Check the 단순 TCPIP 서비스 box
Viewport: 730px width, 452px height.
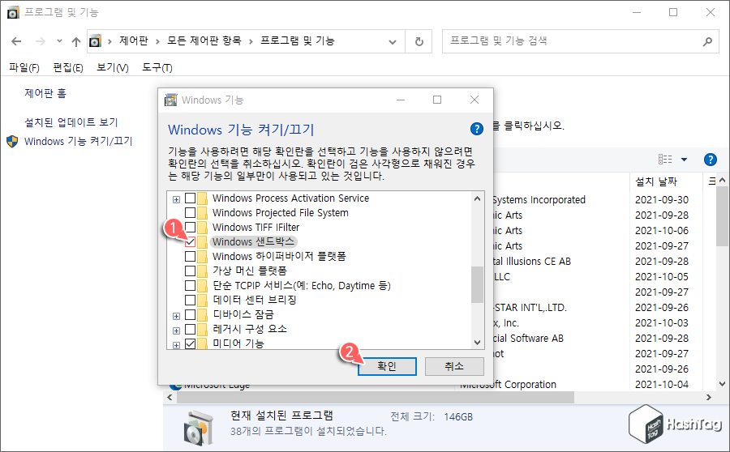coord(190,285)
